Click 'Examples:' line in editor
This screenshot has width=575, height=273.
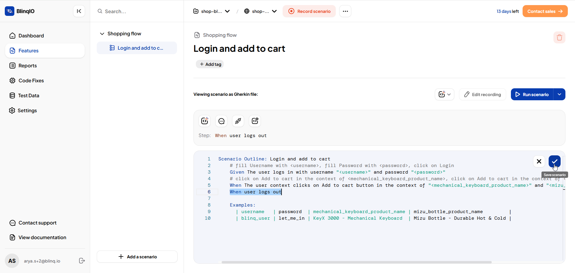[243, 205]
